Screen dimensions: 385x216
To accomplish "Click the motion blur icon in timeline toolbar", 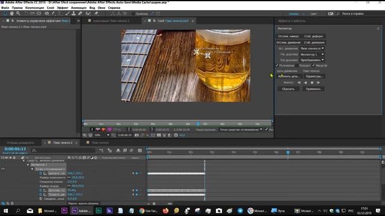I will coord(132,151).
